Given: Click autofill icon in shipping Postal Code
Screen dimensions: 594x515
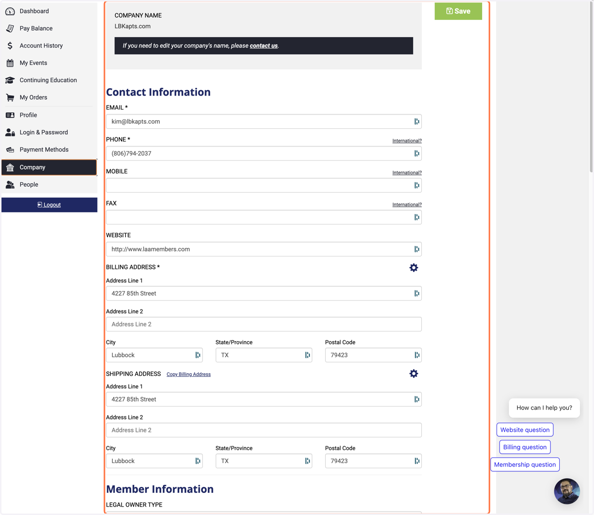Looking at the screenshot, I should point(417,461).
